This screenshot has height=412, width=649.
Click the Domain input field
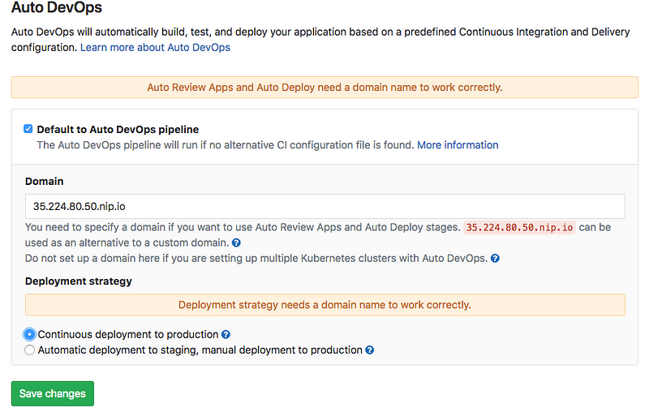click(325, 206)
